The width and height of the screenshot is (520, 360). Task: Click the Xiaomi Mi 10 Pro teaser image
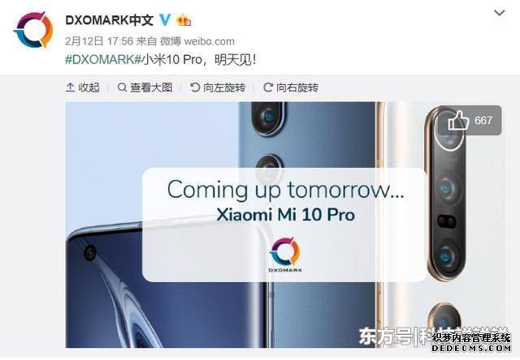point(285,225)
